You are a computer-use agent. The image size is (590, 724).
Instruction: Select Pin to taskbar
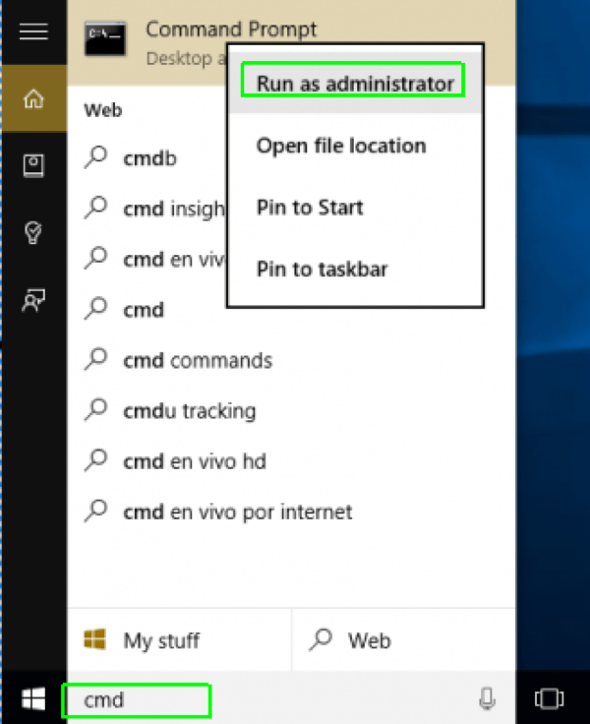pos(322,269)
